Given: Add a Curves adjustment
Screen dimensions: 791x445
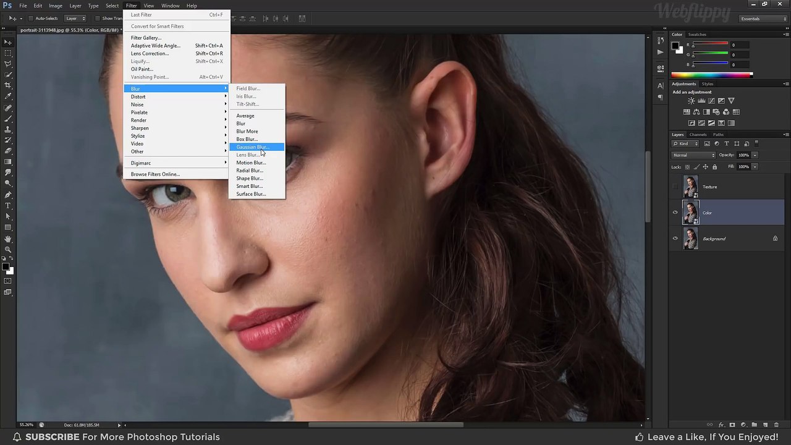Looking at the screenshot, I should pos(711,101).
